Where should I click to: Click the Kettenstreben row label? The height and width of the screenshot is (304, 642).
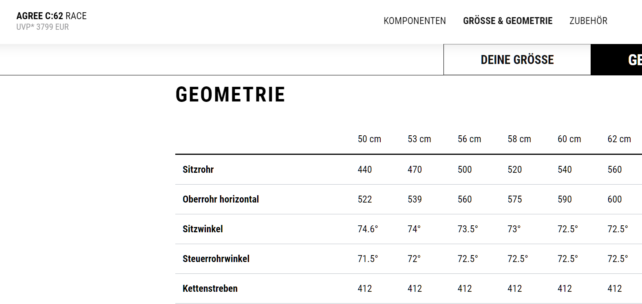tap(210, 289)
